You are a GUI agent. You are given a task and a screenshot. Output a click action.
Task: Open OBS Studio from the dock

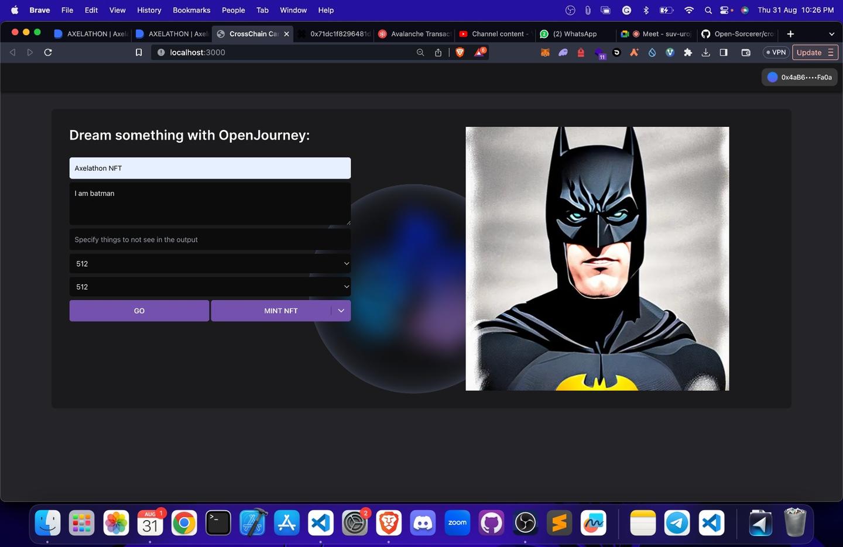[525, 522]
